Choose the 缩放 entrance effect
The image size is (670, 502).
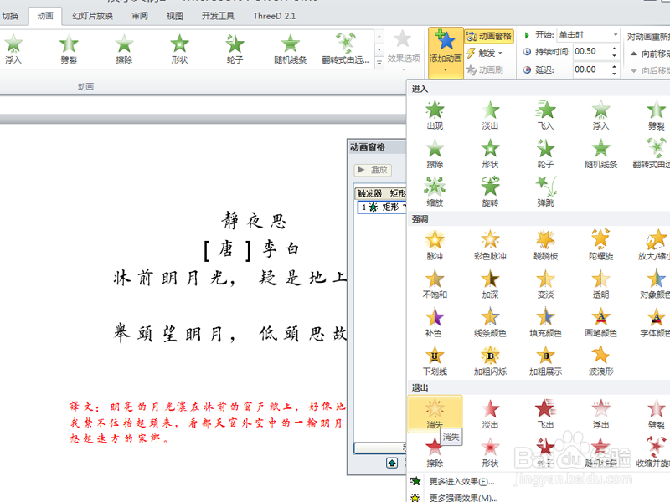(435, 192)
